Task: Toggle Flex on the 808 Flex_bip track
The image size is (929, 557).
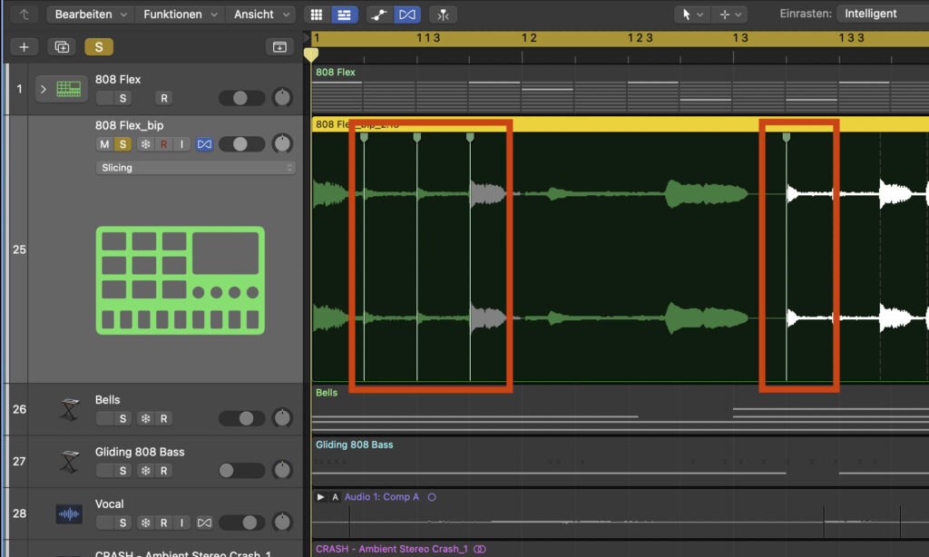Action: tap(204, 144)
